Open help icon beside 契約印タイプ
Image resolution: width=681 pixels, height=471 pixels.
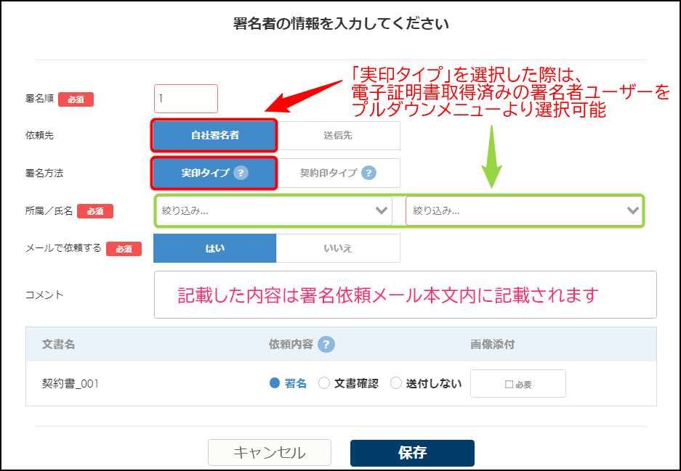(x=368, y=173)
